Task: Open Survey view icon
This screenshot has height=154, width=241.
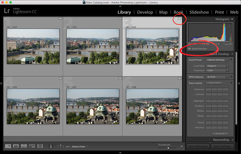Action: click(32, 146)
